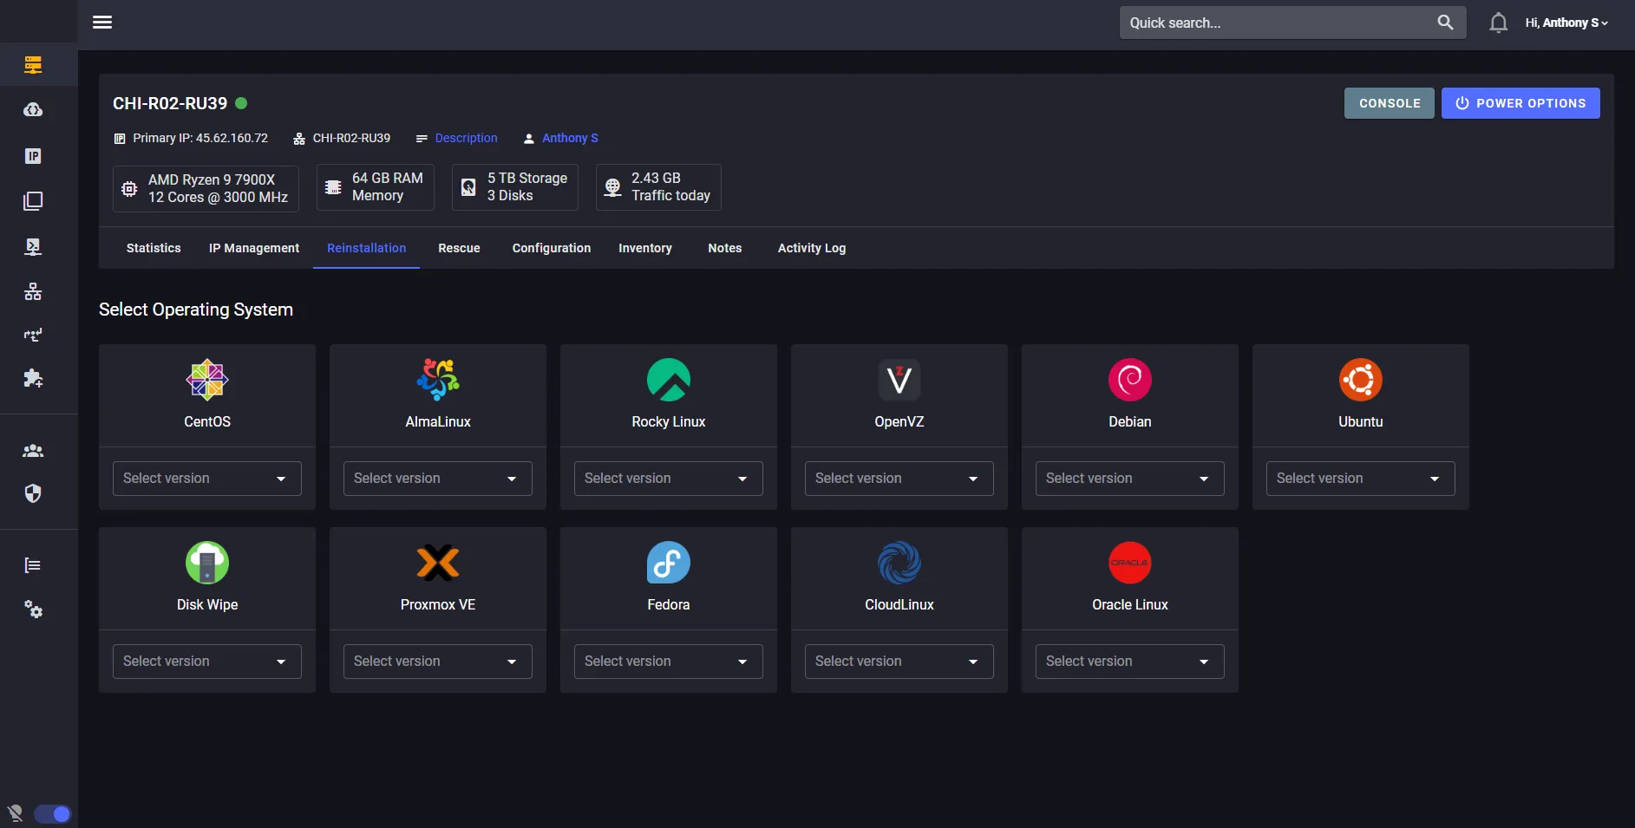This screenshot has width=1635, height=828.
Task: Select the security shield sidebar icon
Action: [33, 493]
